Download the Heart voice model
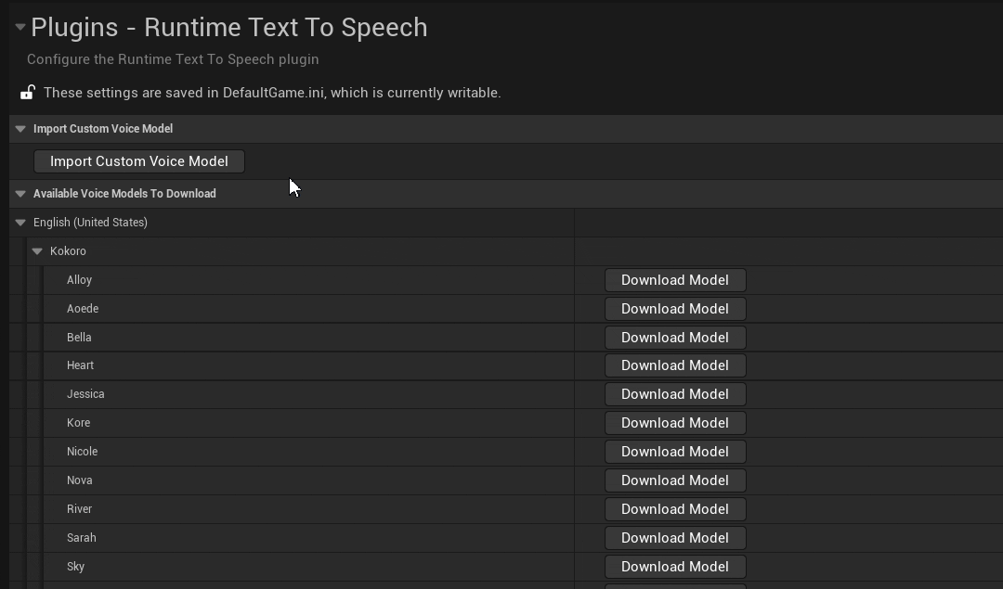Screen dimensions: 1003x589 pos(675,365)
